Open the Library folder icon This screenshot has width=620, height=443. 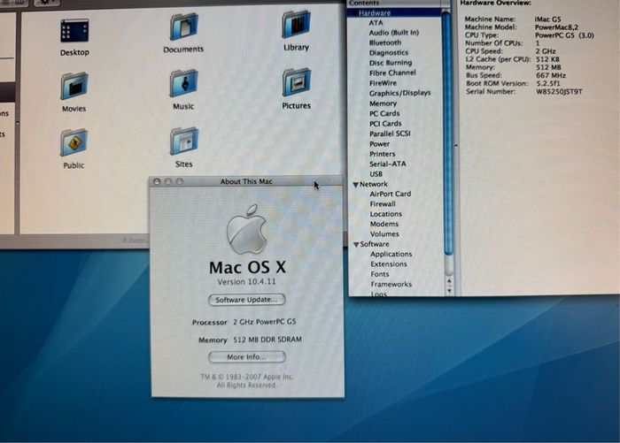(x=296, y=25)
